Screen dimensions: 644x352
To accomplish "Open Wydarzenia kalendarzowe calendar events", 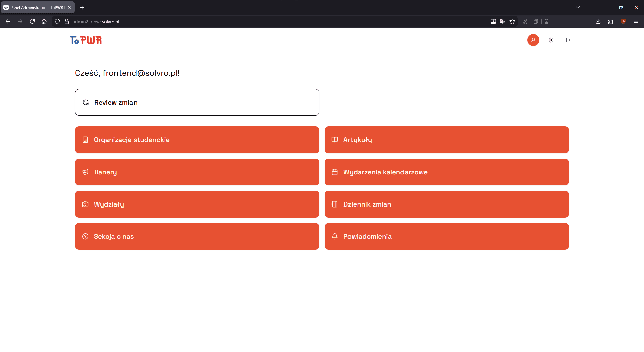I will (446, 172).
